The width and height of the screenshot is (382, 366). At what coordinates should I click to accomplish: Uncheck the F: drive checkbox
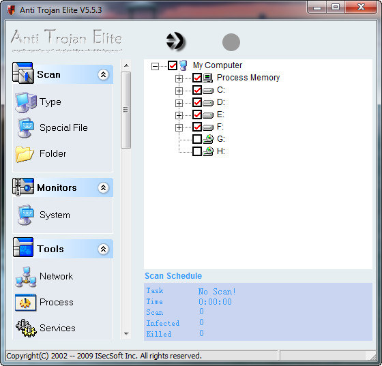(197, 127)
